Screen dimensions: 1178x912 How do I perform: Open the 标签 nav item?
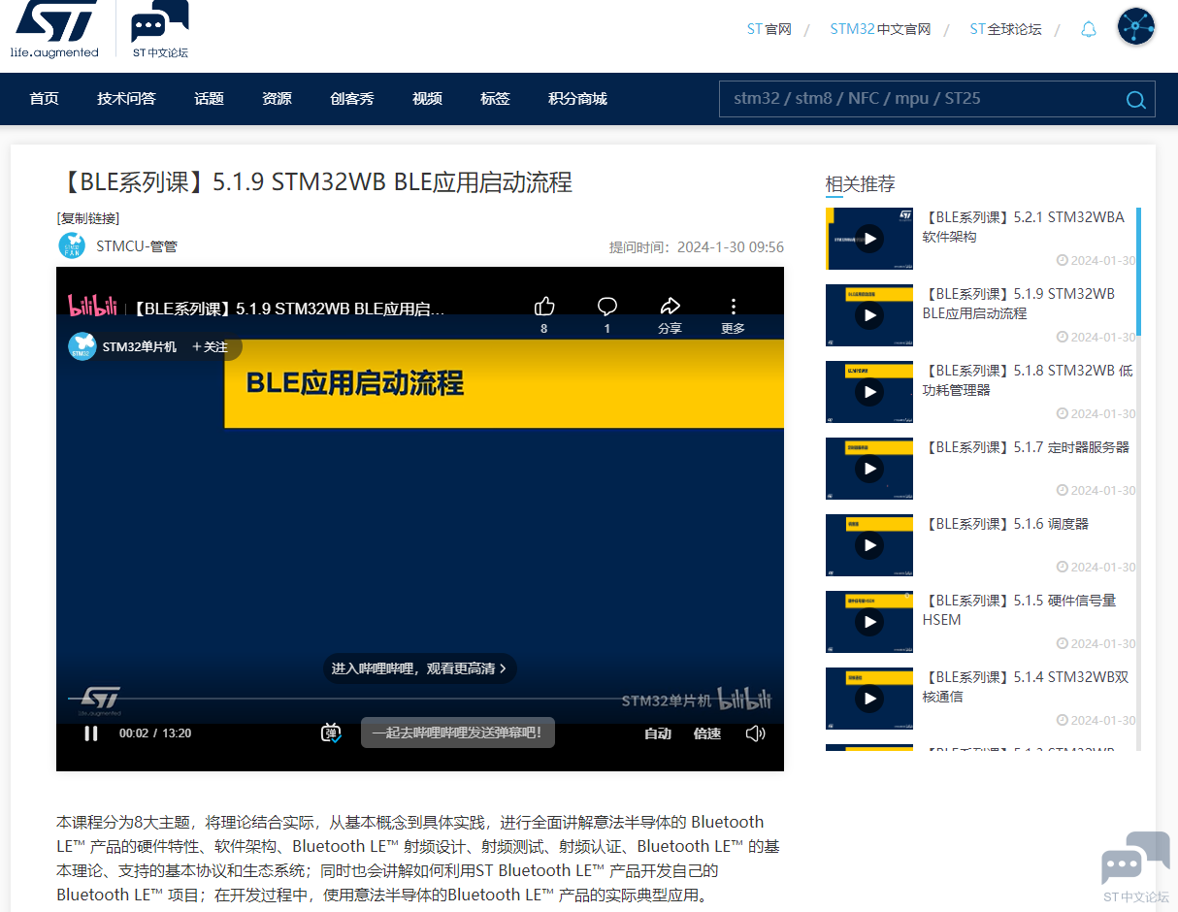click(495, 99)
